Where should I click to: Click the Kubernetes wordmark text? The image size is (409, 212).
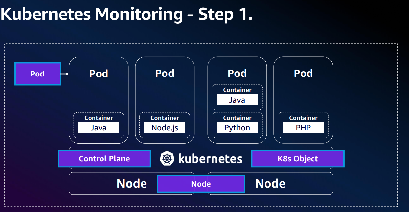[210, 158]
